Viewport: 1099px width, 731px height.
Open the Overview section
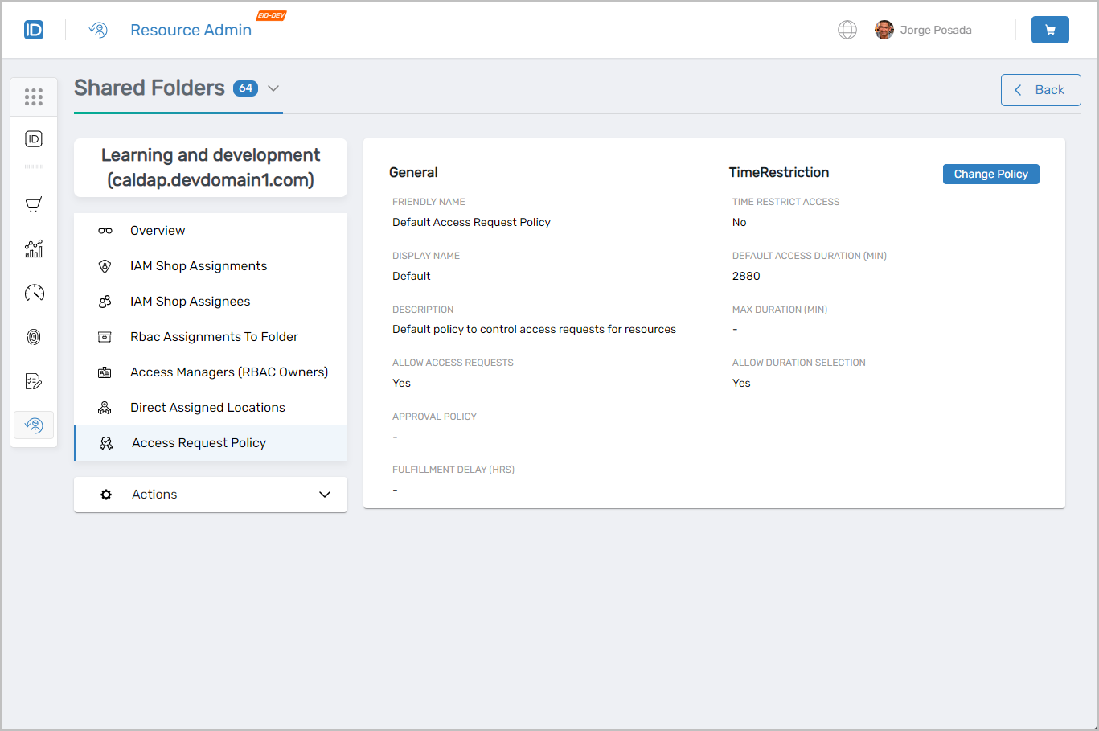pyautogui.click(x=157, y=231)
